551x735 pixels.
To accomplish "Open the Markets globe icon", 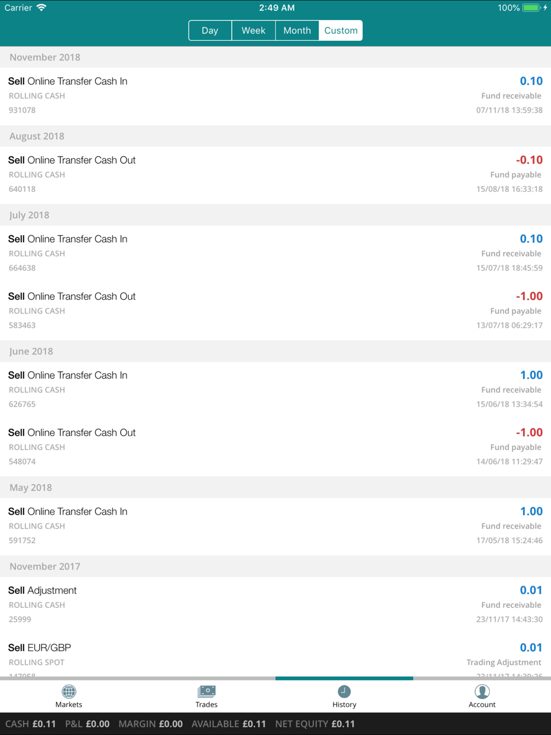I will click(x=69, y=692).
